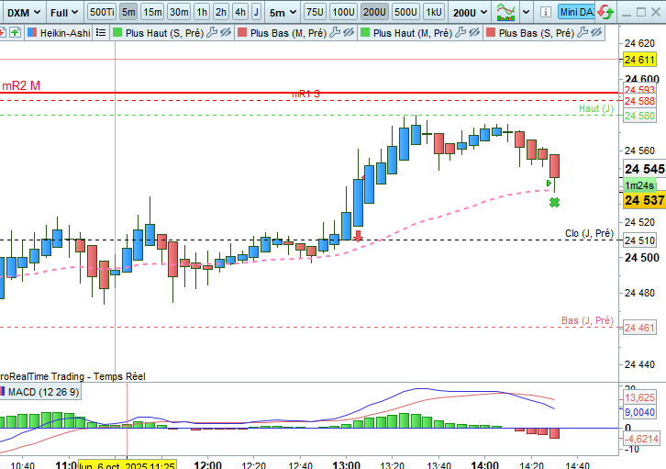Select the 200U history button
Image resolution: width=666 pixels, height=469 pixels.
click(374, 12)
